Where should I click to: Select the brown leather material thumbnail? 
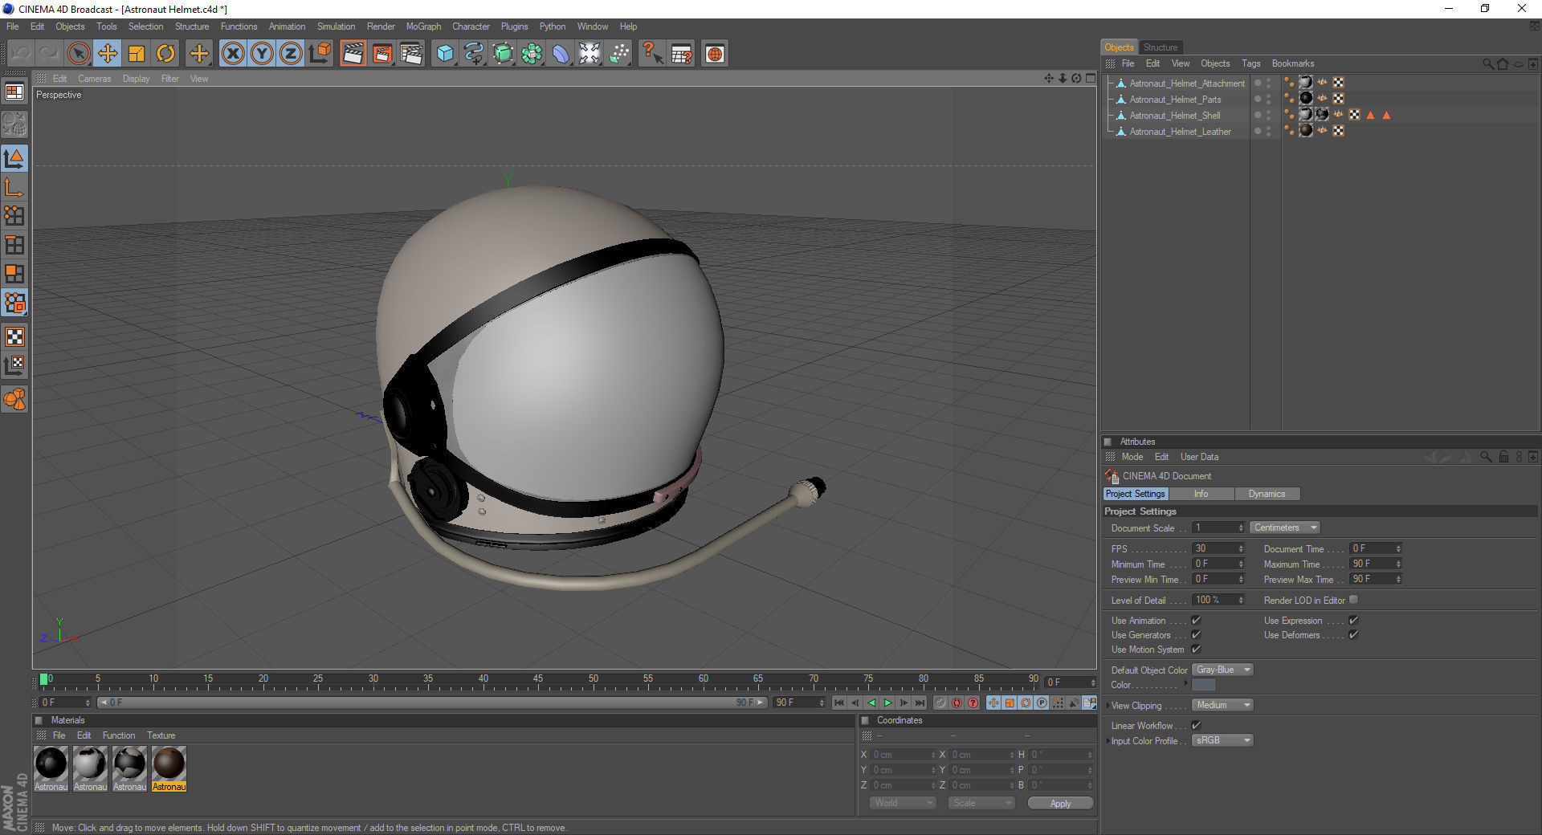(x=169, y=763)
